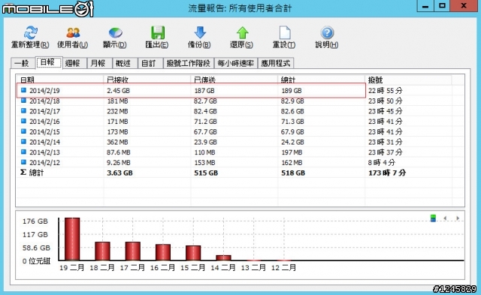
Task: Click the Restore (還原) up-arrow icon
Action: tap(242, 32)
